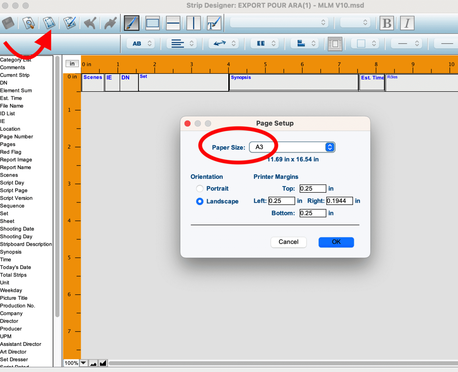Expand the zoom percentage dropdown arrow
The width and height of the screenshot is (458, 372).
click(x=83, y=363)
